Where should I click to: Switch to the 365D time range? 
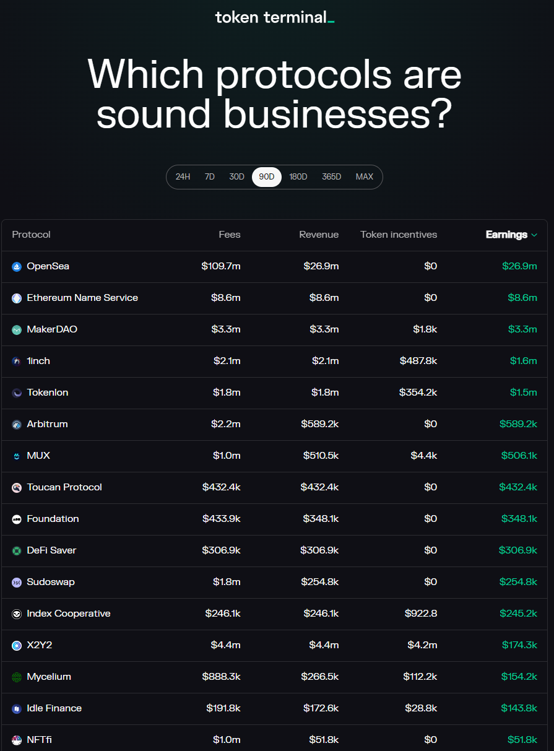tap(332, 177)
